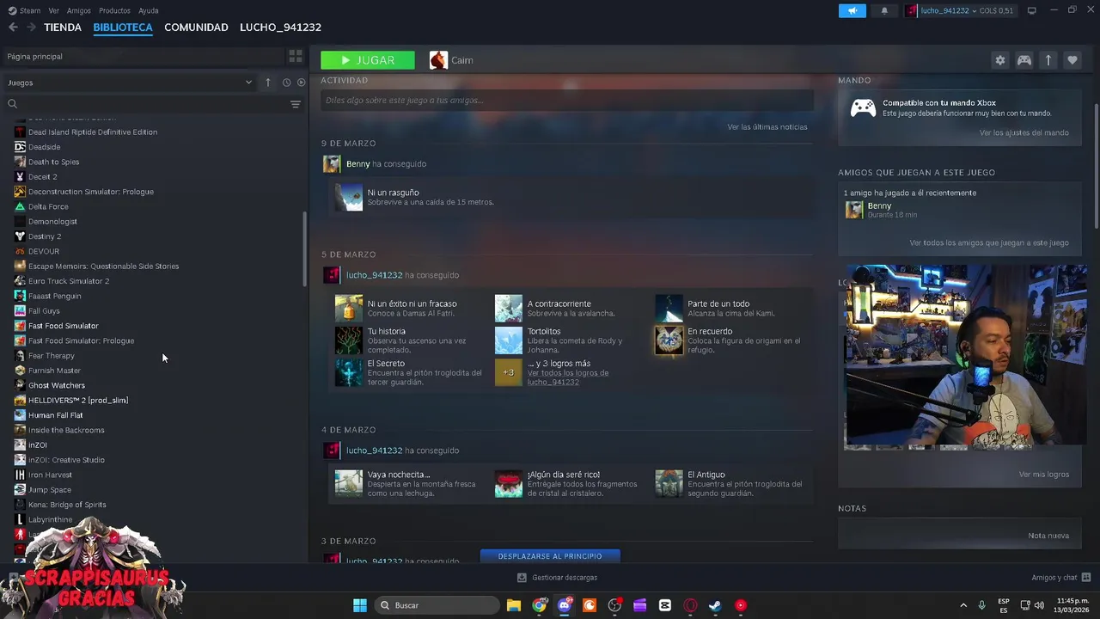Open Discord from taskbar
The width and height of the screenshot is (1100, 619).
(564, 605)
